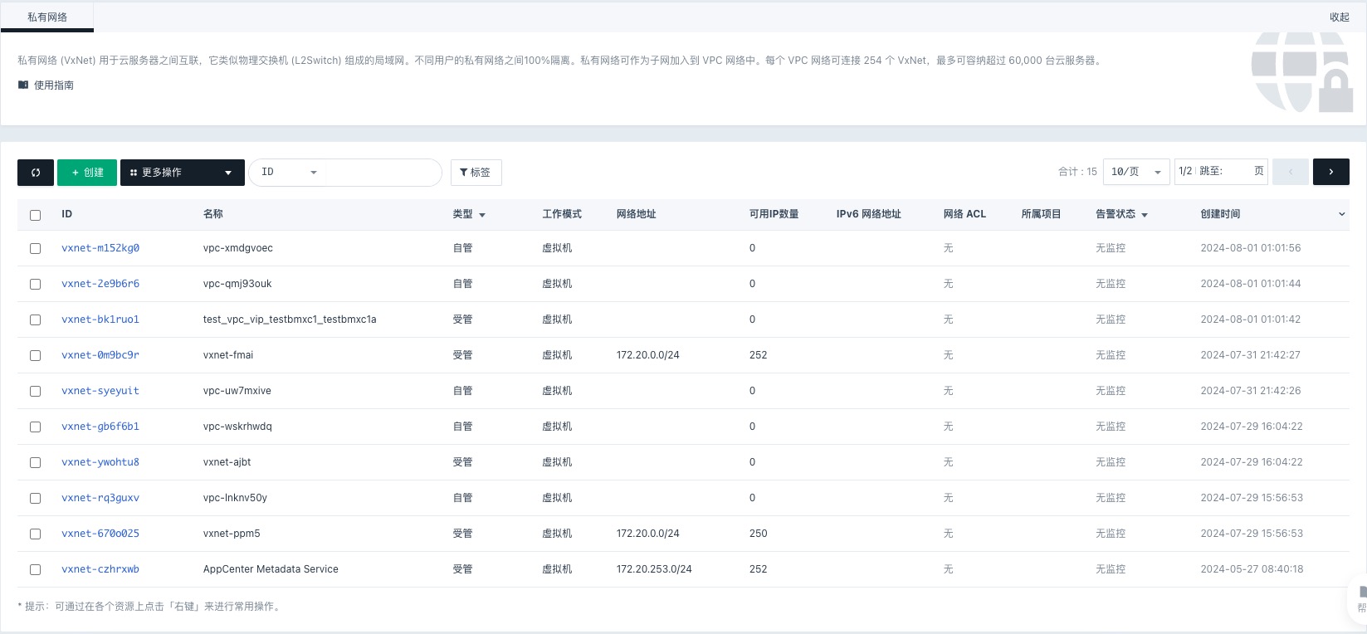Open the 10/页 page size dropdown
This screenshot has height=634, width=1367.
[x=1136, y=172]
